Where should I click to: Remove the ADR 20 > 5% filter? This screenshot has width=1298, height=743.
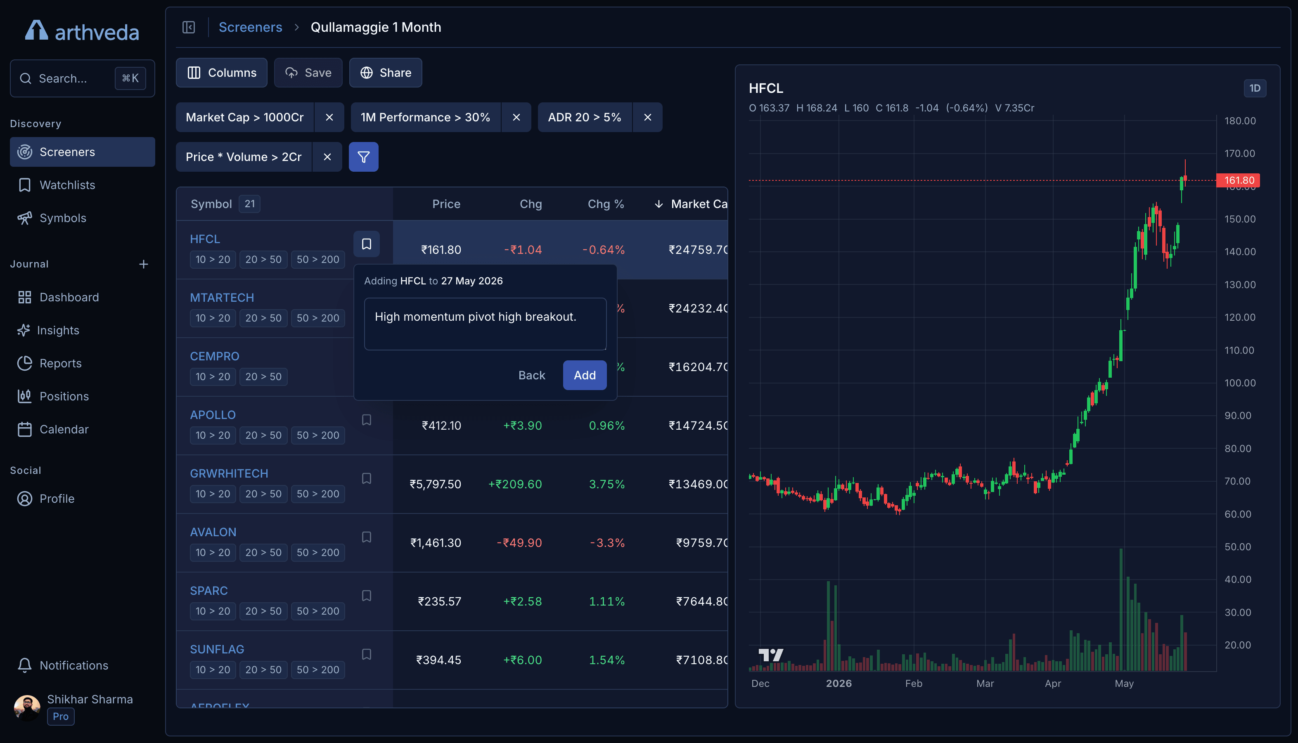647,117
